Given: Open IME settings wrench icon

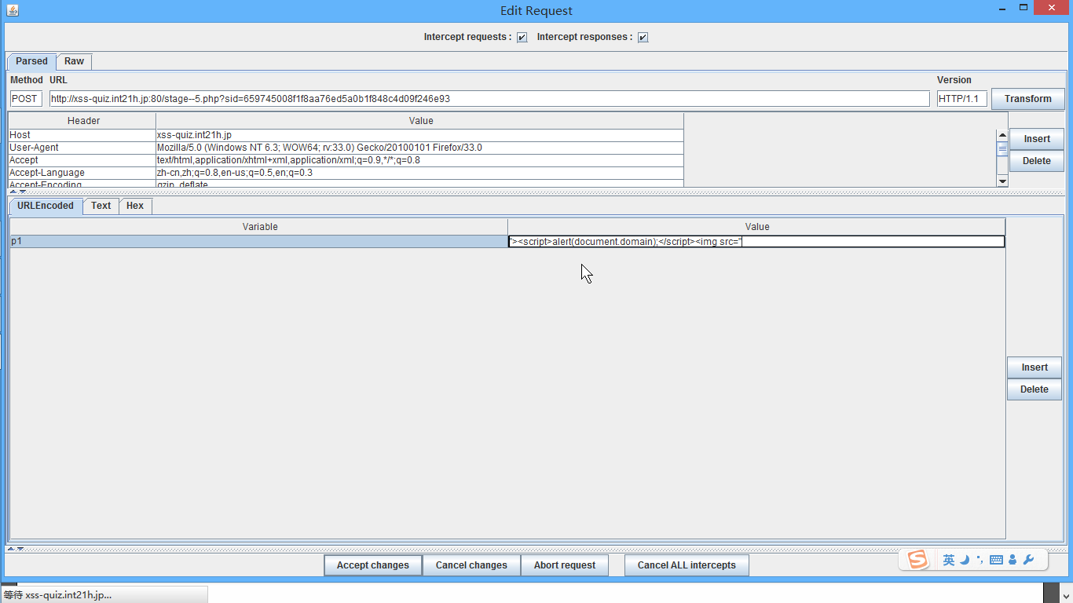Looking at the screenshot, I should tap(1029, 560).
